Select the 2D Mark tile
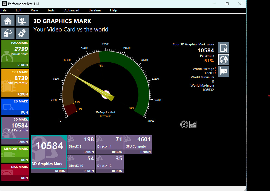 pos(15,104)
